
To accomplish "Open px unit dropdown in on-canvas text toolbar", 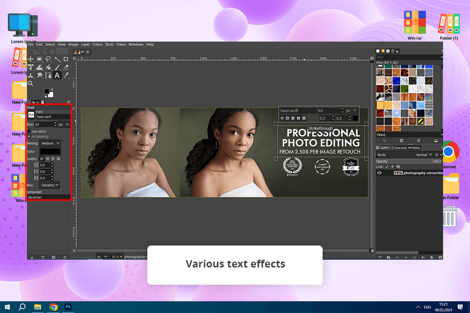I will pyautogui.click(x=352, y=111).
